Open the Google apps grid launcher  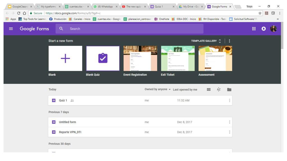click(254, 29)
